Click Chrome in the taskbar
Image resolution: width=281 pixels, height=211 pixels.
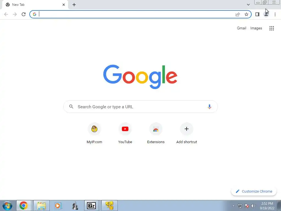pyautogui.click(x=24, y=206)
